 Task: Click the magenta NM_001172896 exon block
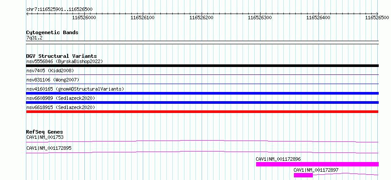pos(317,164)
